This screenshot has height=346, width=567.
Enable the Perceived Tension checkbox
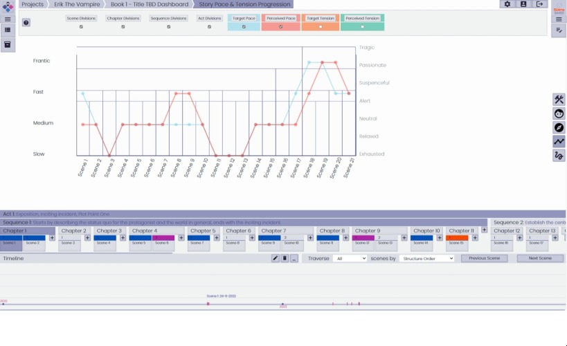tap(362, 27)
